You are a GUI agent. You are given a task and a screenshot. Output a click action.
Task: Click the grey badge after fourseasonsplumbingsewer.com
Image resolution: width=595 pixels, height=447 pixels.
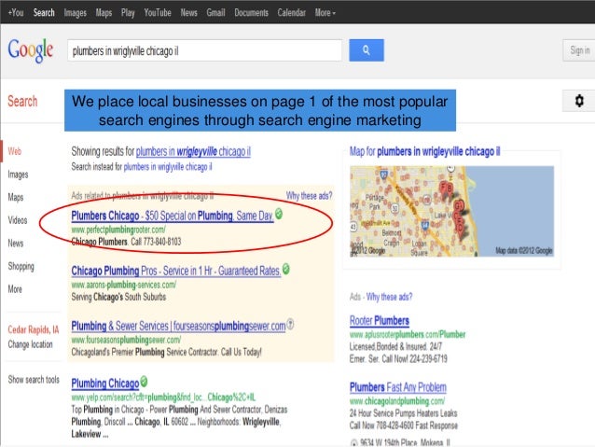pos(290,325)
